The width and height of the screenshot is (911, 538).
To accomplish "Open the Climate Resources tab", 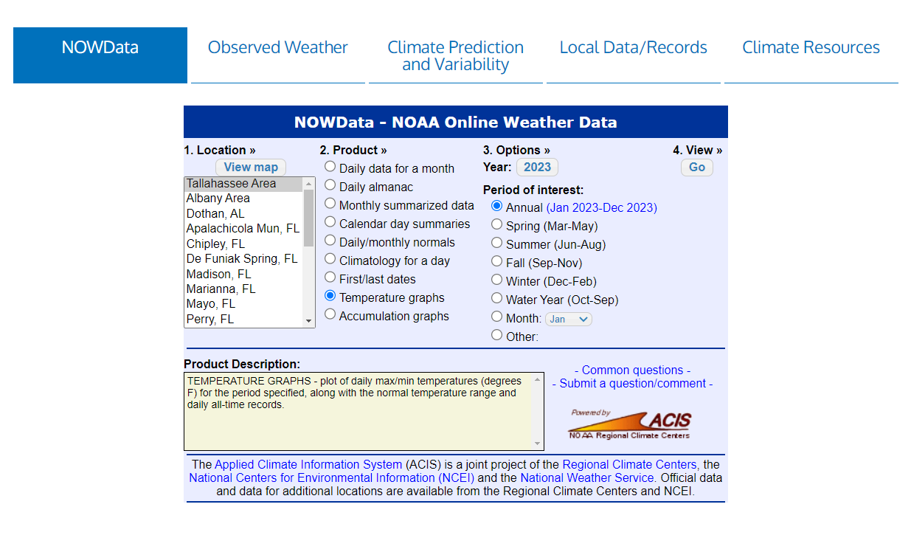I will (811, 55).
